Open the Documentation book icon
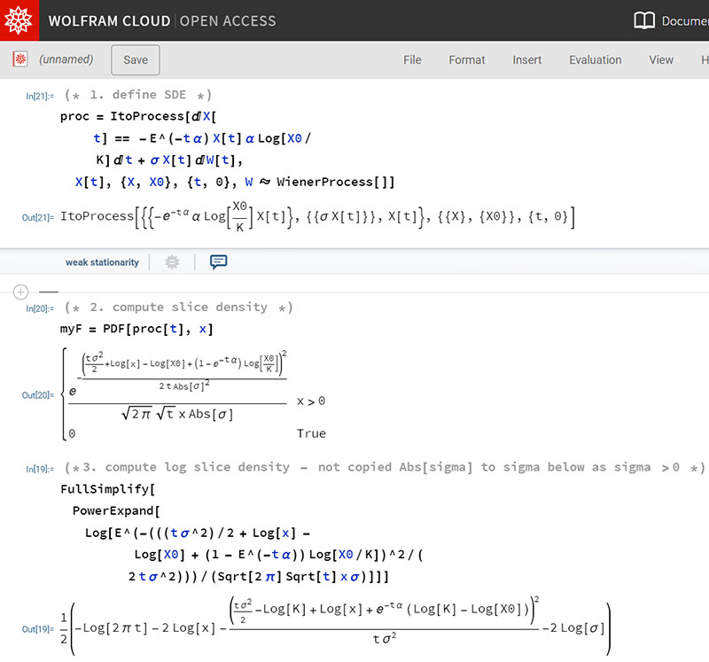709x662 pixels. 644,20
